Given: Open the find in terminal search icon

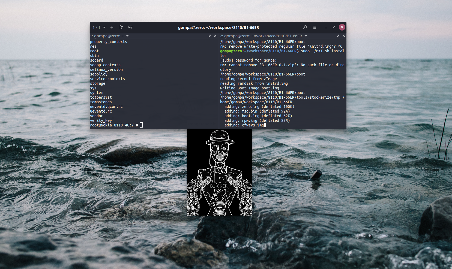Looking at the screenshot, I should pyautogui.click(x=305, y=27).
